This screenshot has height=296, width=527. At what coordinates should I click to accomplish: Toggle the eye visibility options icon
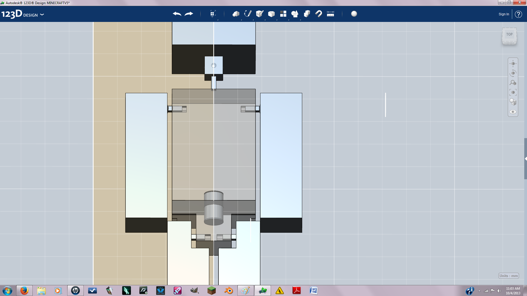(x=513, y=112)
